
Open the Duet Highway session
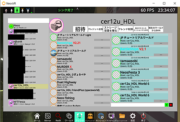[x=80, y=85]
